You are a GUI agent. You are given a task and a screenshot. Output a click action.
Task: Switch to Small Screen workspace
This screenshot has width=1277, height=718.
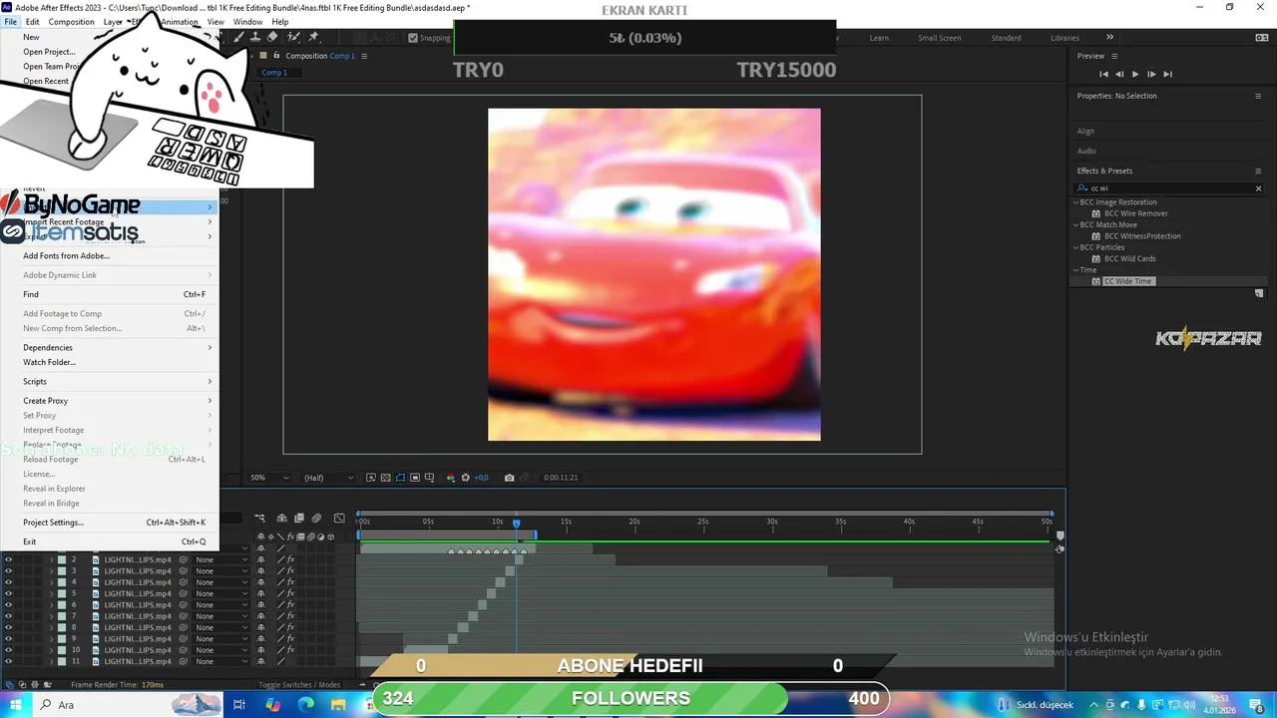pyautogui.click(x=940, y=38)
